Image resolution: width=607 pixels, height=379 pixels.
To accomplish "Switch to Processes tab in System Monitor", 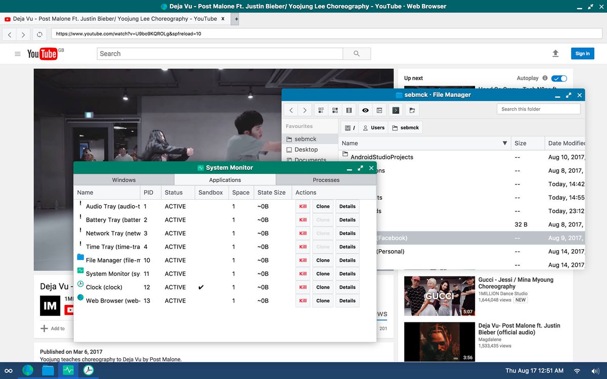I will coord(326,180).
